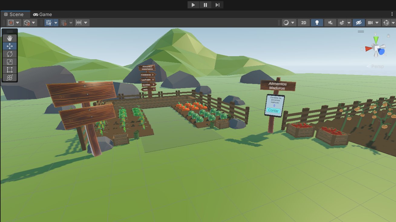
Task: Select the Scale tool
Action: tap(10, 62)
